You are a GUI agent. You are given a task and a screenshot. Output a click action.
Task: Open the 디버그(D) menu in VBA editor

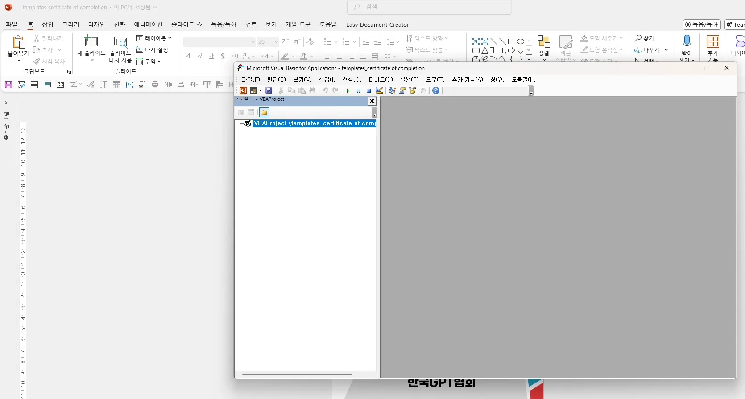381,79
